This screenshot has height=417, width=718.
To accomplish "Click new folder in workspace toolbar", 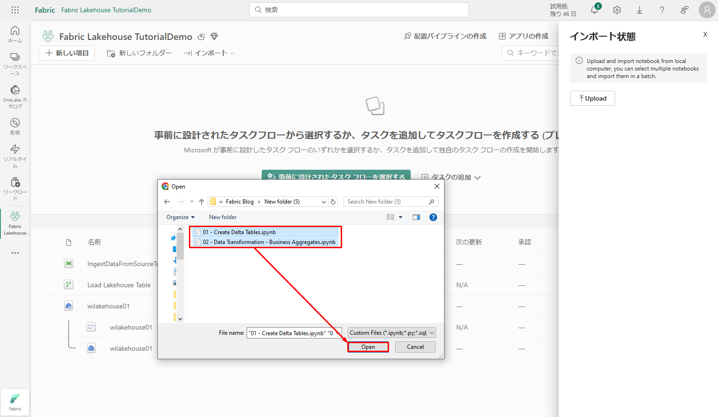I will [140, 53].
